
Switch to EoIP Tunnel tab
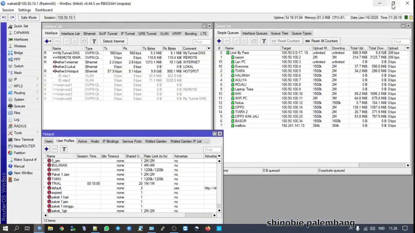tap(108, 34)
